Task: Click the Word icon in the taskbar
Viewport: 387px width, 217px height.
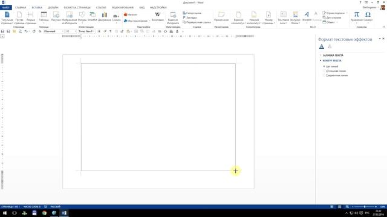Action: pos(64,213)
